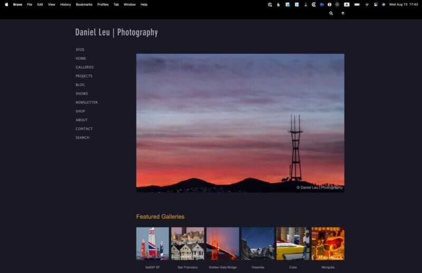Click the battery status icon

(x=357, y=4)
